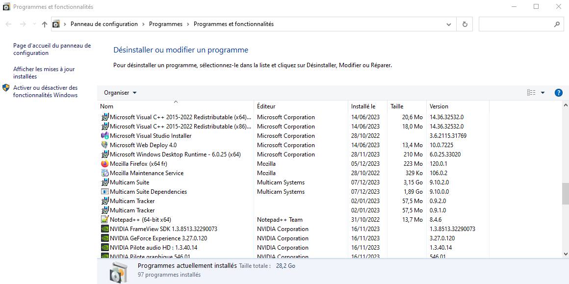
Task: Select the Notepad++ icon in the list
Action: click(104, 219)
